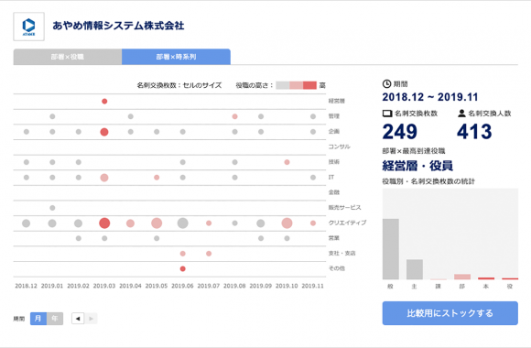This screenshot has width=531, height=348.
Task: Click the 比較用にストックする button
Action: coord(450,313)
